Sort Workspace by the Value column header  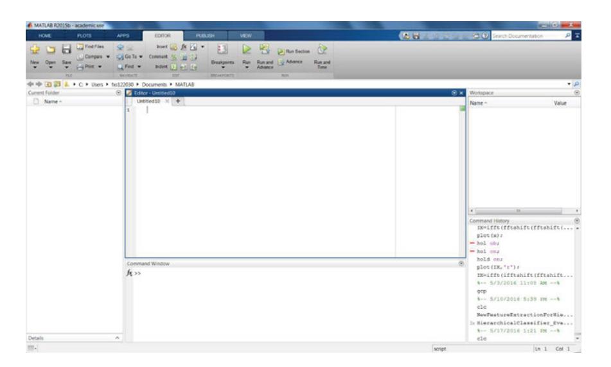coord(560,103)
